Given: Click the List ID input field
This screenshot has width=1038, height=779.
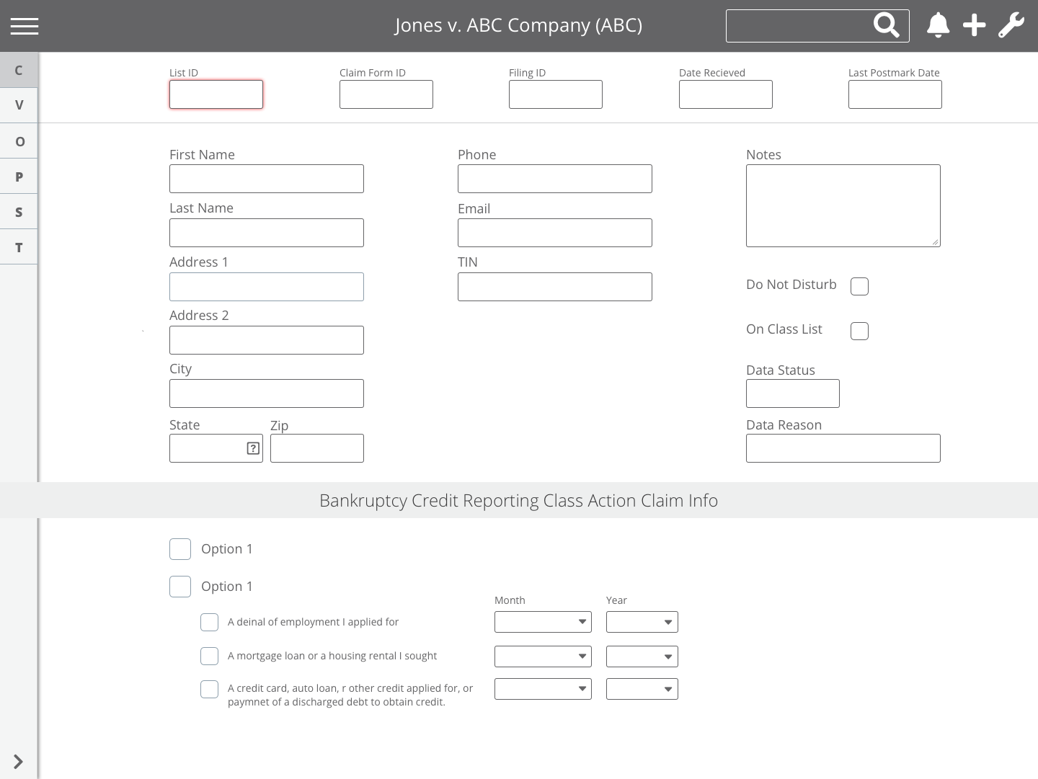Looking at the screenshot, I should point(216,94).
